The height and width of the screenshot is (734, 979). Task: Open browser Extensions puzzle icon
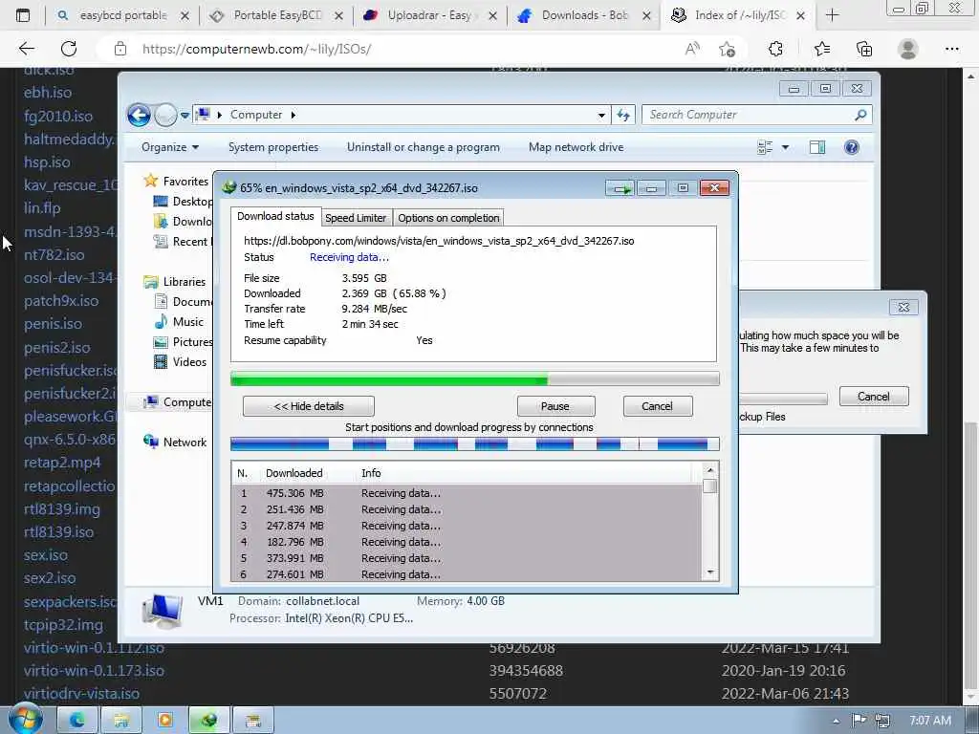775,49
